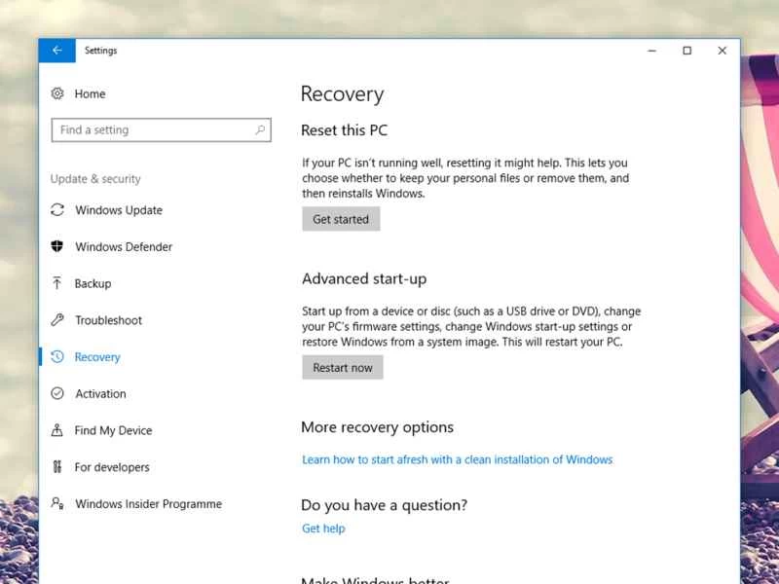Click the Windows Update sync icon
779x584 pixels.
[x=58, y=210]
